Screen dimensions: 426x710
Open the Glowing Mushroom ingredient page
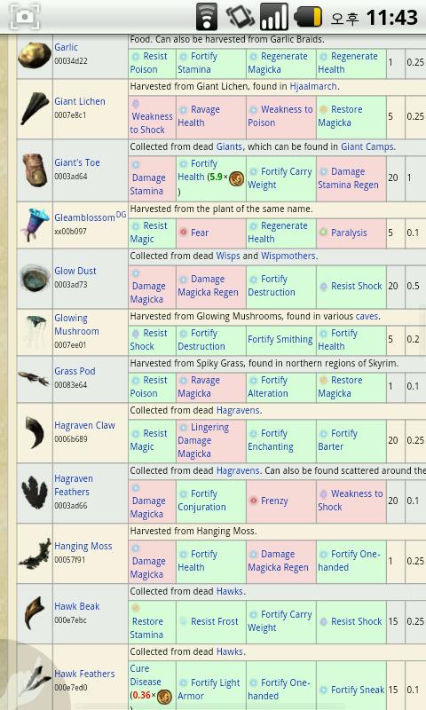[76, 325]
